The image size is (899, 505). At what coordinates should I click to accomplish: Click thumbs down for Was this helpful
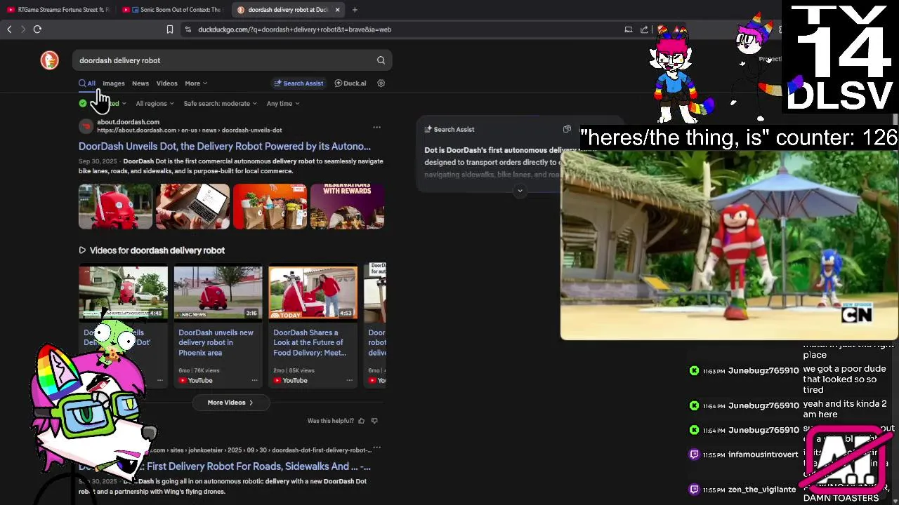click(x=374, y=421)
